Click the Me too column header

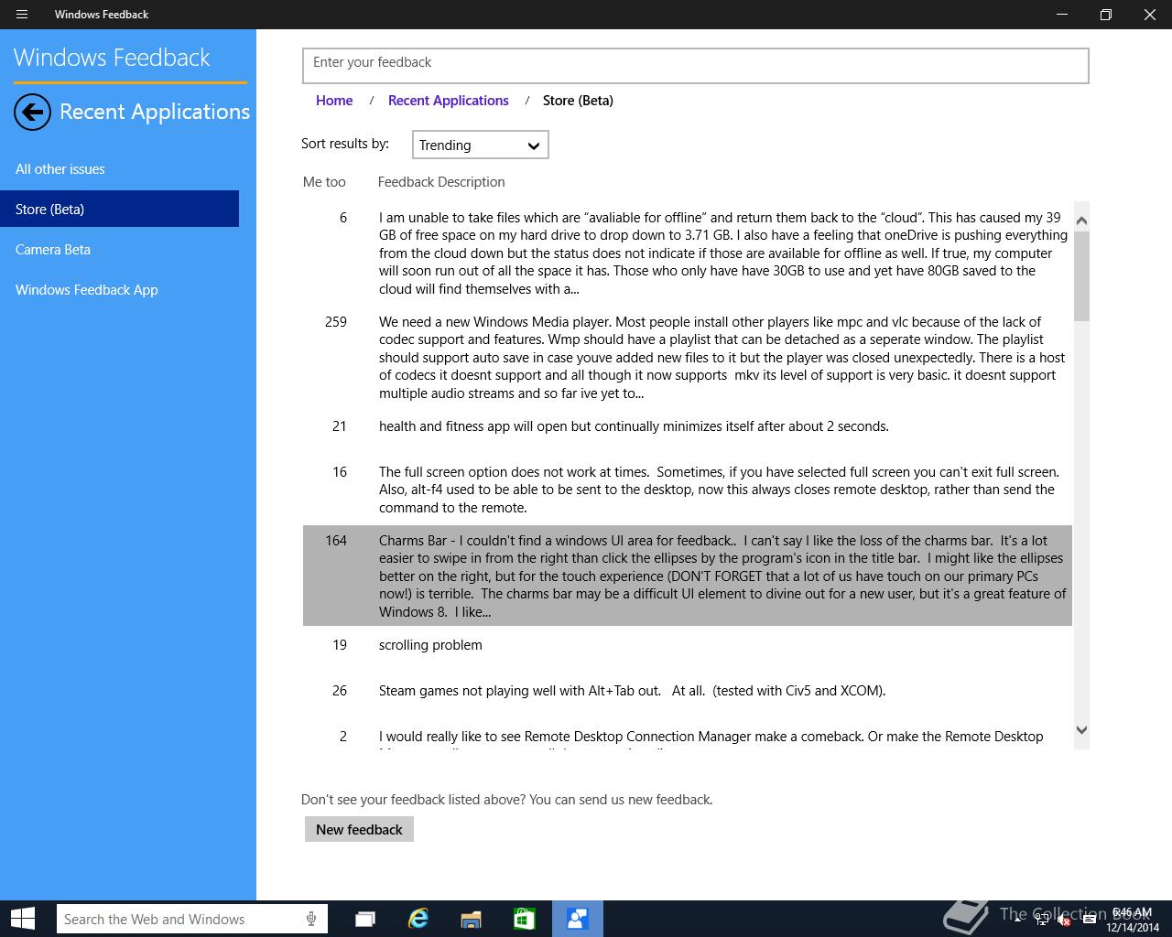point(324,182)
